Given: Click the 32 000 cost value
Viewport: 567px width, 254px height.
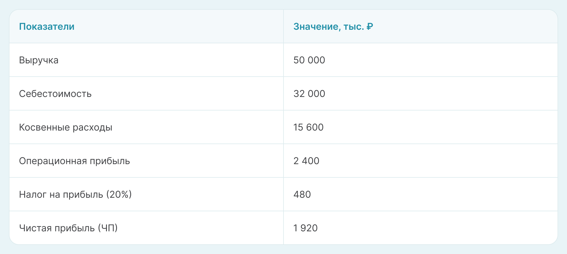Looking at the screenshot, I should (309, 94).
